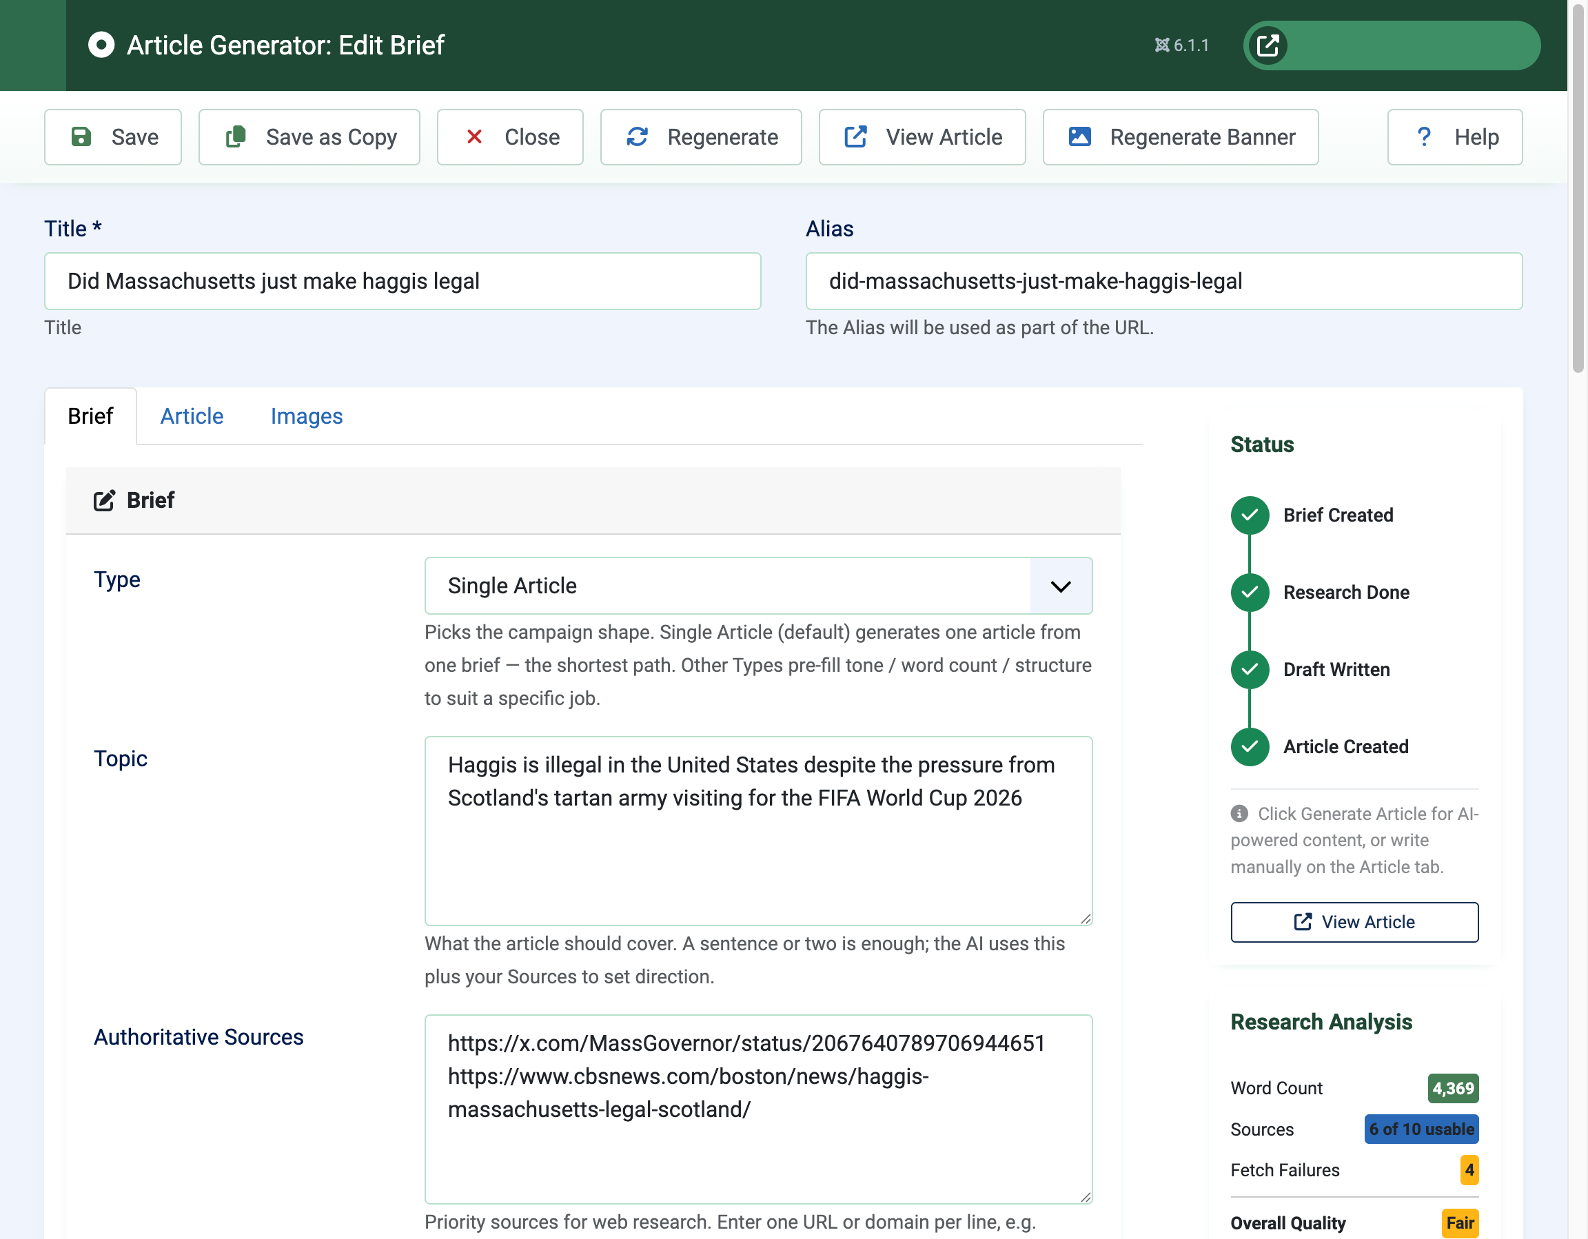
Task: Click the Research Analysis heading
Action: click(x=1321, y=1022)
